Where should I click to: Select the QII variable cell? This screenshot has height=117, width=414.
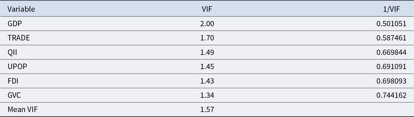coord(12,52)
